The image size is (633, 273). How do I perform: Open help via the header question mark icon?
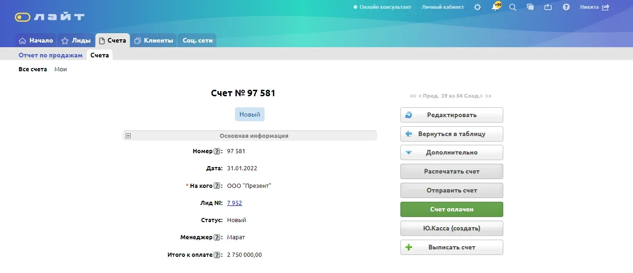point(566,7)
